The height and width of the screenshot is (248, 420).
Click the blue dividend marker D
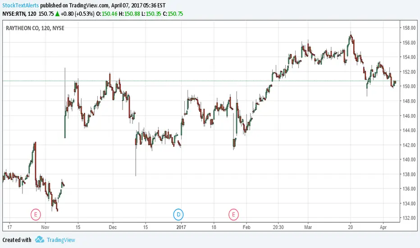pos(178,215)
